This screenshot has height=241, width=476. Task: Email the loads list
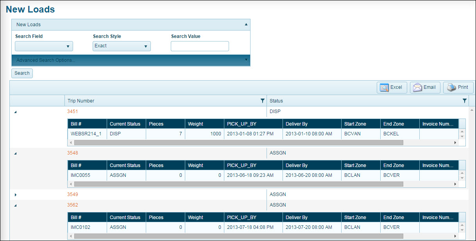coord(425,87)
